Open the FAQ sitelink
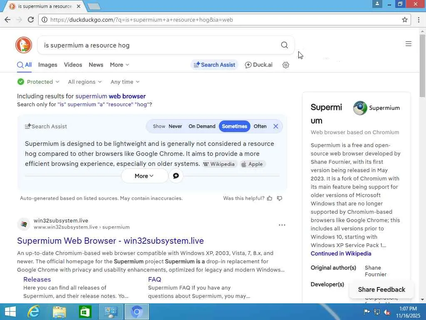The image size is (426, 320). pyautogui.click(x=155, y=280)
